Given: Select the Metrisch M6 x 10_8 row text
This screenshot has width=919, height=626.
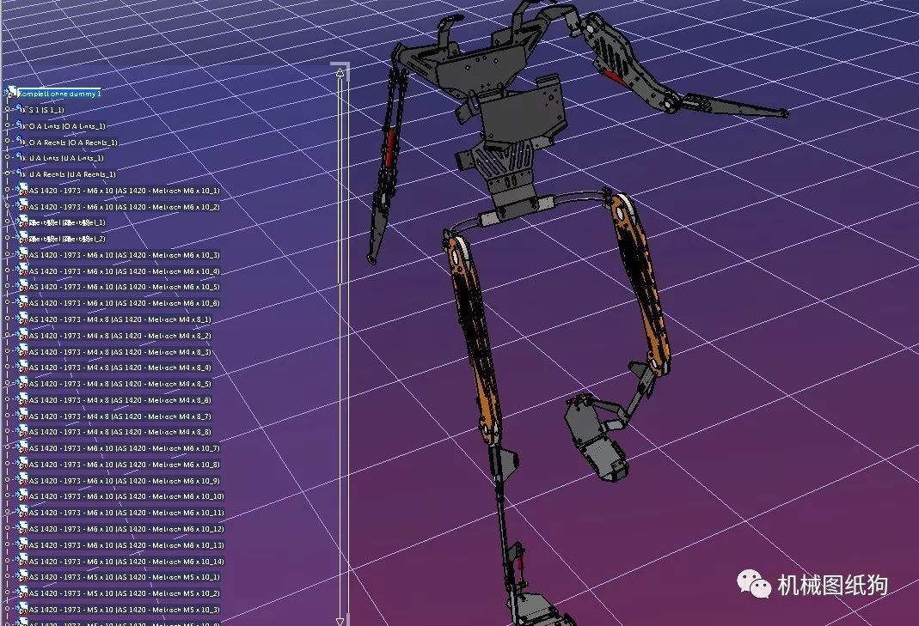Looking at the screenshot, I should coord(125,465).
